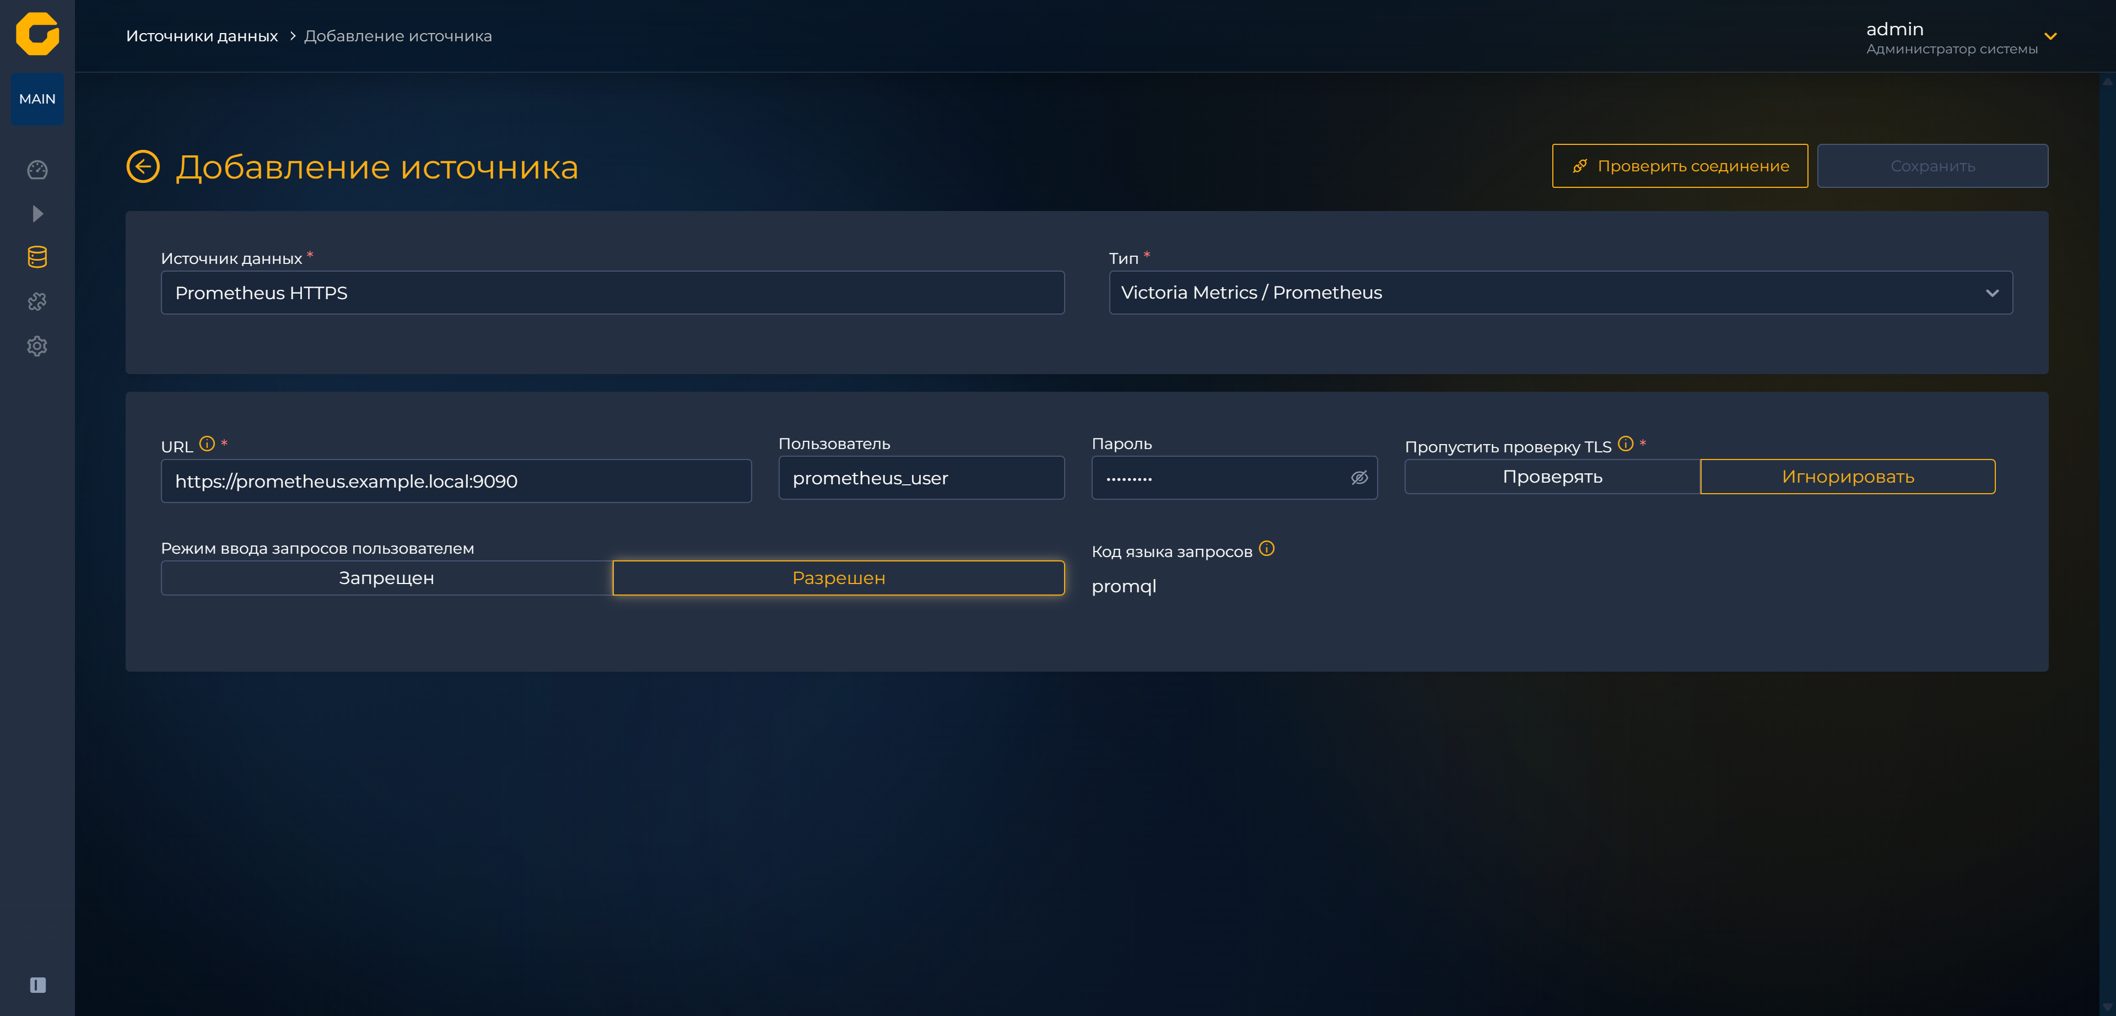Click the query language code info icon
Viewport: 2116px width, 1016px height.
[x=1267, y=548]
